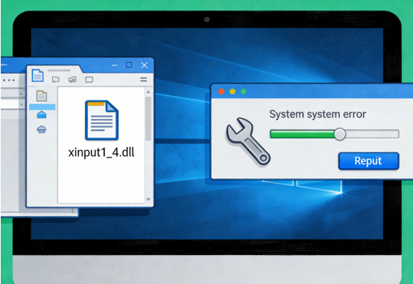413x284 pixels.
Task: Select the xinput1_4.dll file icon
Action: tap(101, 120)
